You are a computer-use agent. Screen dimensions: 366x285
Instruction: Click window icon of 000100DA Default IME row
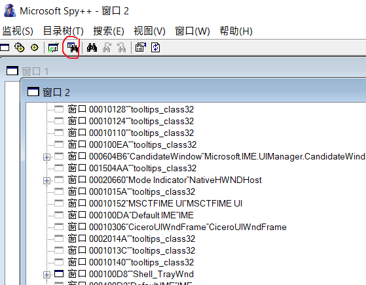point(59,215)
